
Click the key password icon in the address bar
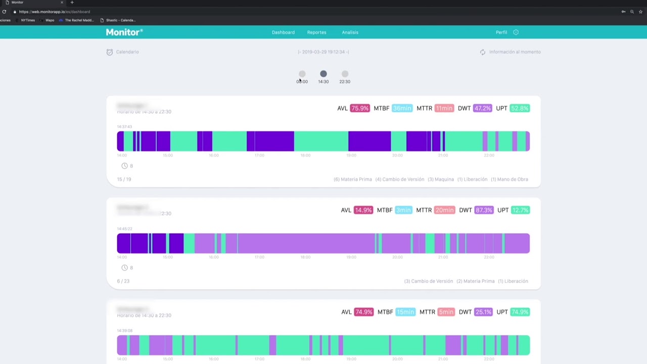click(623, 12)
